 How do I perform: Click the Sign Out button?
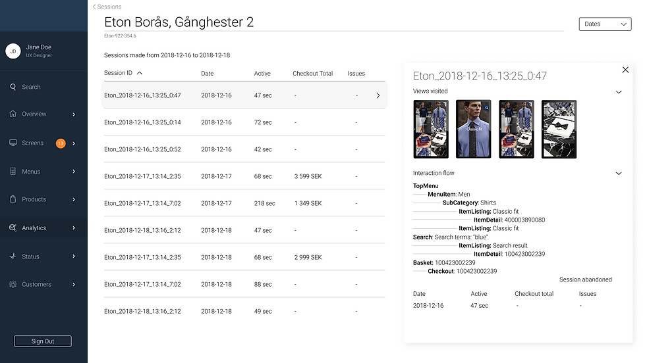43,341
